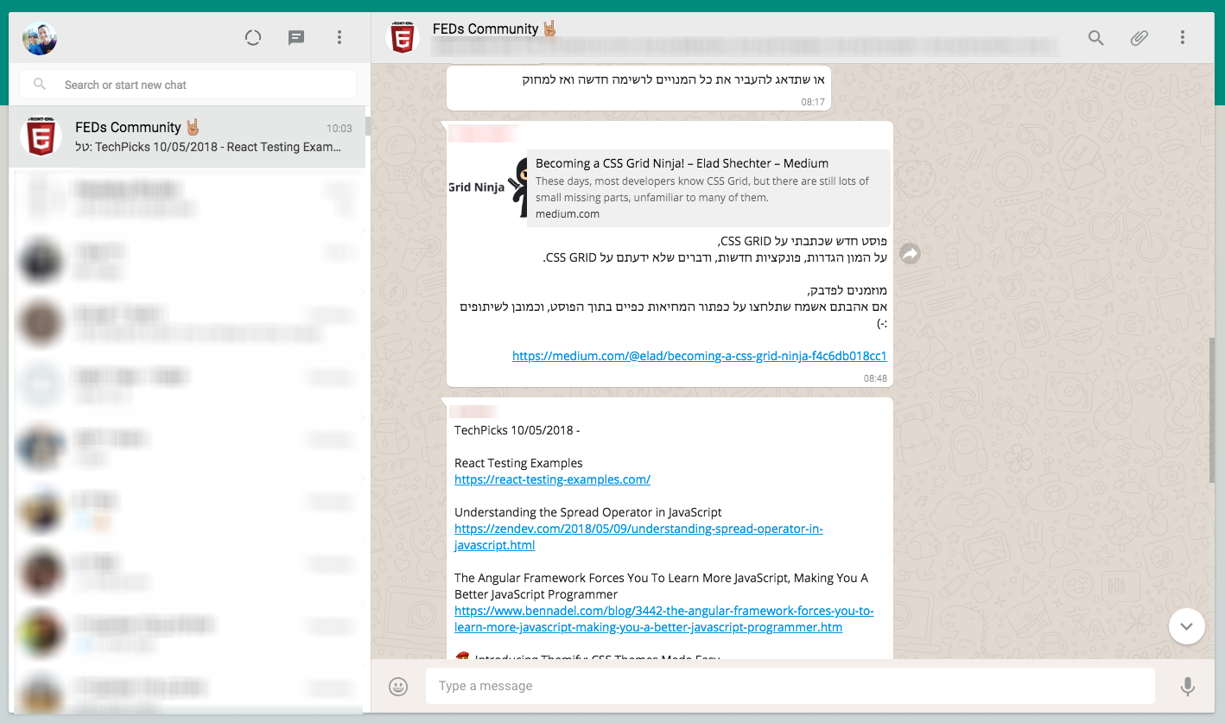Click the Grid Ninja preview thumbnail

pos(488,188)
